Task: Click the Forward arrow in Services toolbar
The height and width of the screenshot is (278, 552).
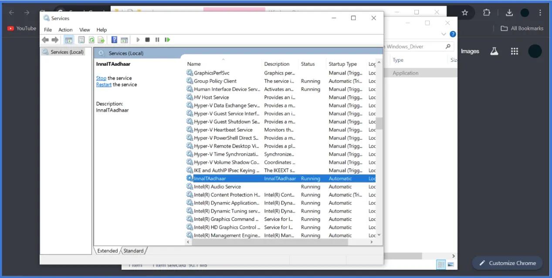Action: tap(55, 40)
